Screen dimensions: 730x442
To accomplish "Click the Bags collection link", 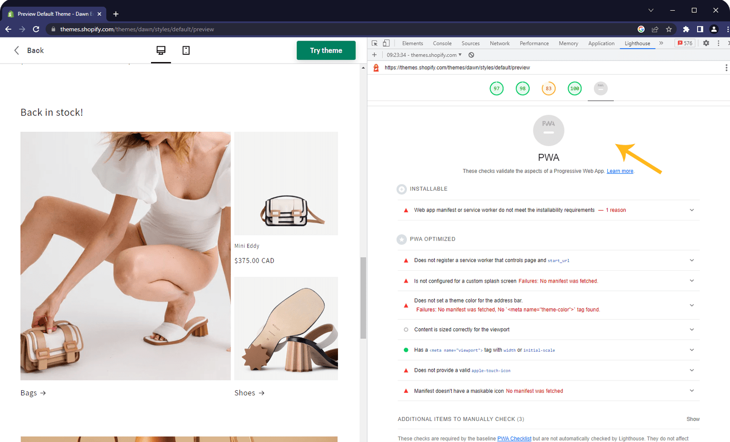I will coord(33,393).
